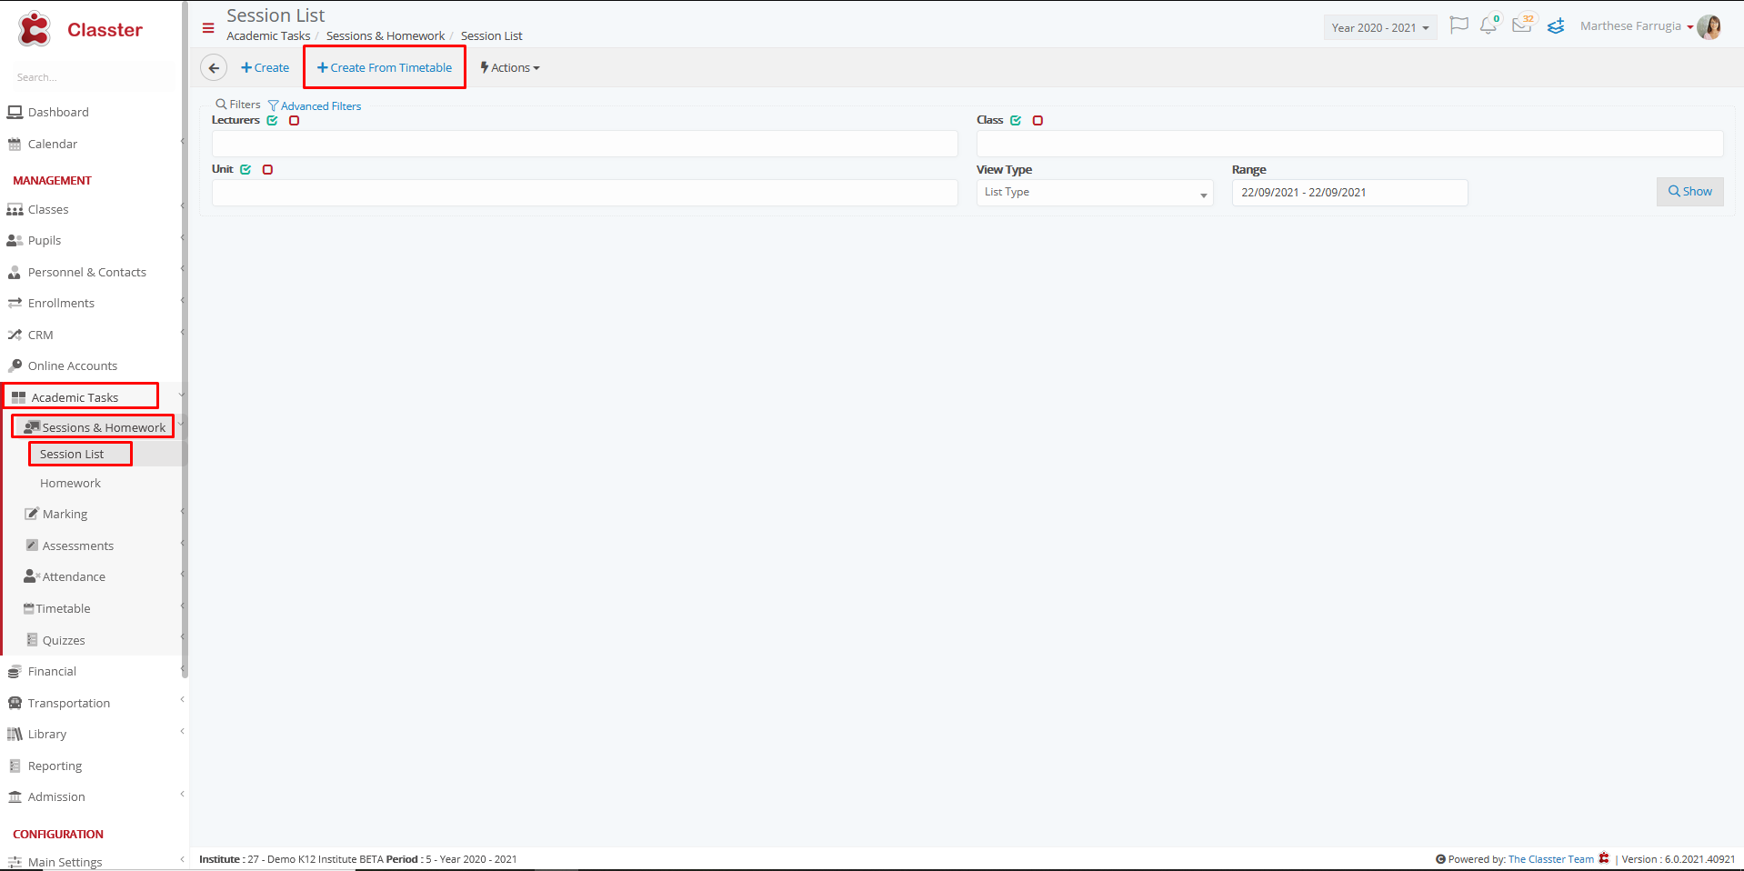The width and height of the screenshot is (1744, 871).
Task: Open Dashboard menu item
Action: [58, 113]
